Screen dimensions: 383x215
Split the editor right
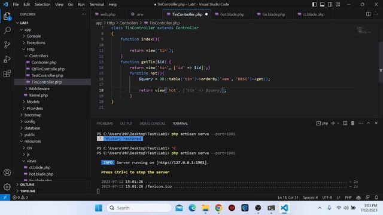(x=368, y=14)
